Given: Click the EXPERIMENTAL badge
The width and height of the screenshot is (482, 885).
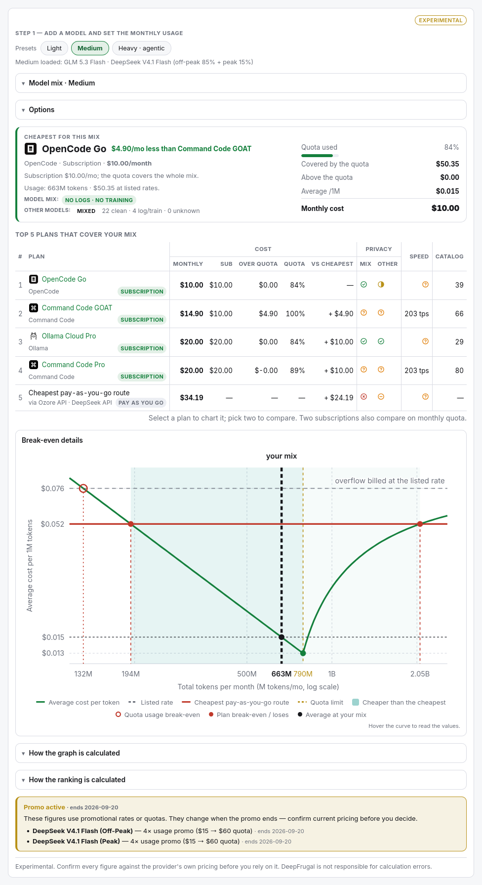Looking at the screenshot, I should click(x=441, y=20).
